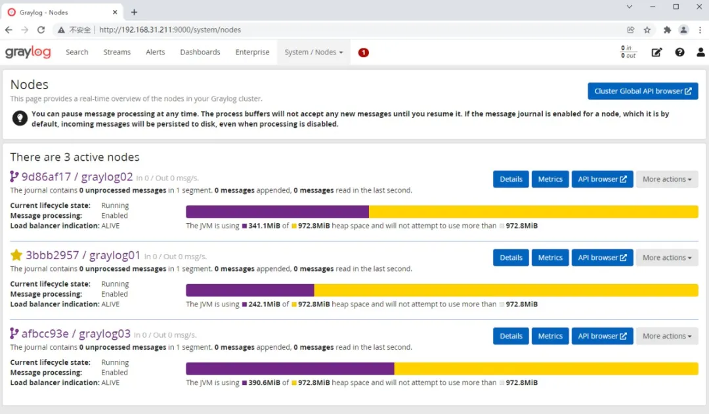Click the browser forward arrow
The width and height of the screenshot is (709, 414).
(25, 30)
